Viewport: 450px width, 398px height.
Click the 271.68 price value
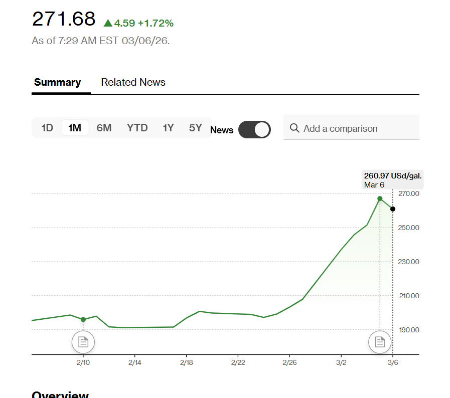tap(64, 19)
